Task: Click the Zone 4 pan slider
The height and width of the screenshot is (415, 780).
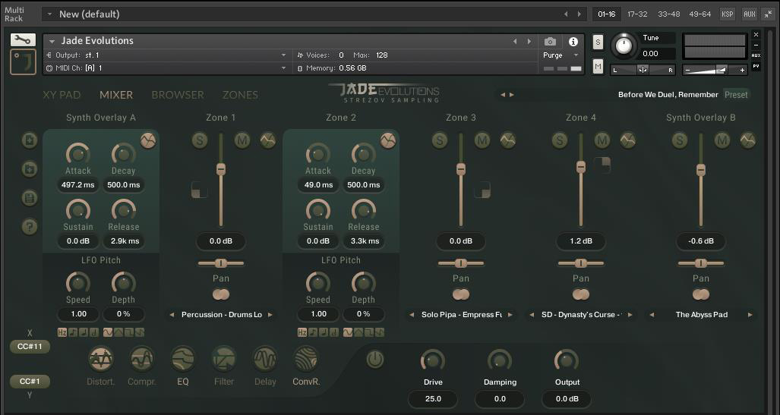Action: point(580,263)
